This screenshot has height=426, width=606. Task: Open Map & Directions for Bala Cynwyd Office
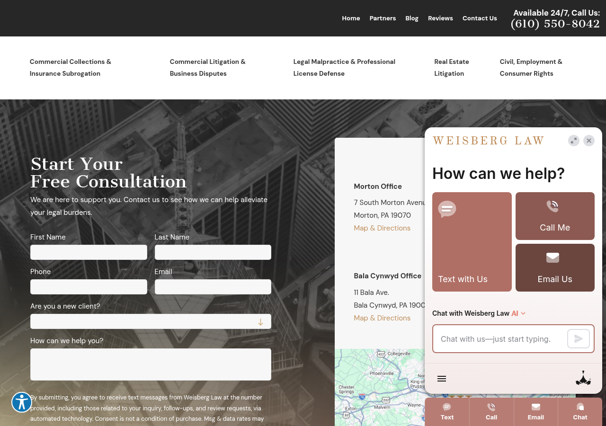pos(382,318)
